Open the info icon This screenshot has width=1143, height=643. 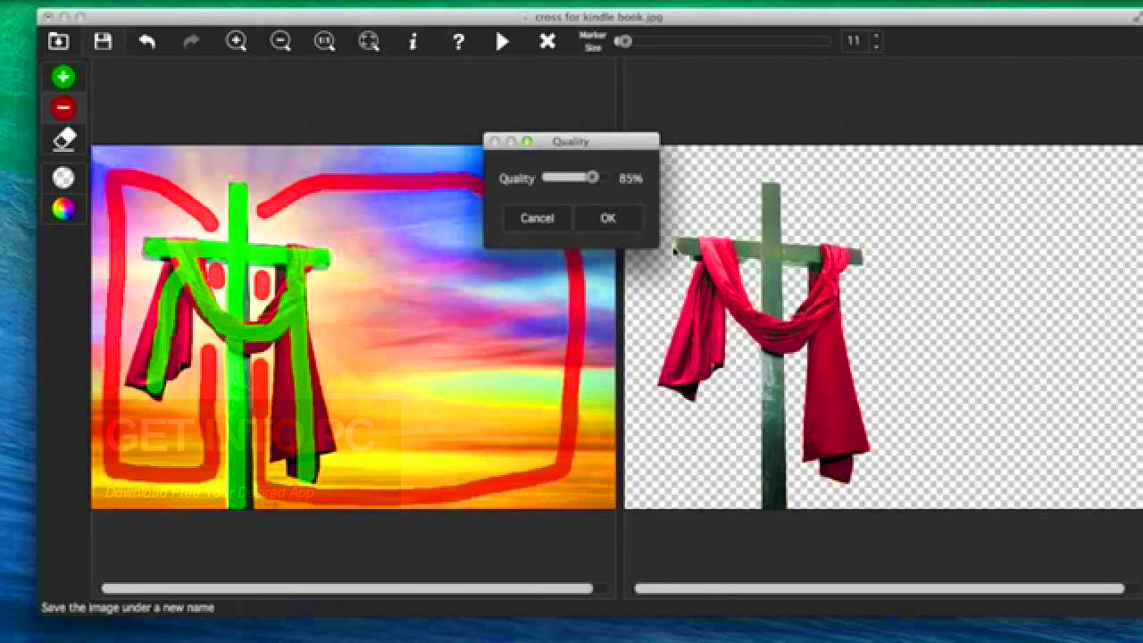413,41
